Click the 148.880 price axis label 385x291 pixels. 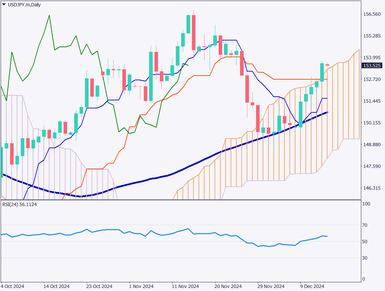(x=372, y=144)
